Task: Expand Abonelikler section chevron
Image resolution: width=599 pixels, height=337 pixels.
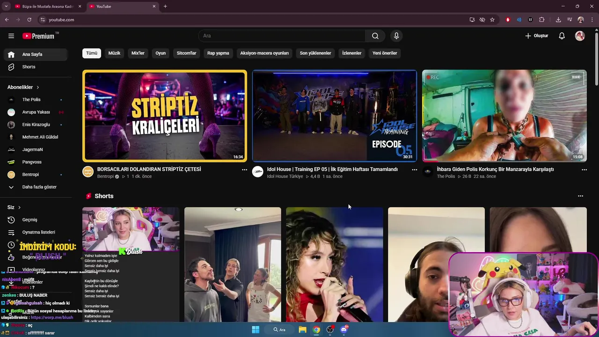Action: coord(38,88)
